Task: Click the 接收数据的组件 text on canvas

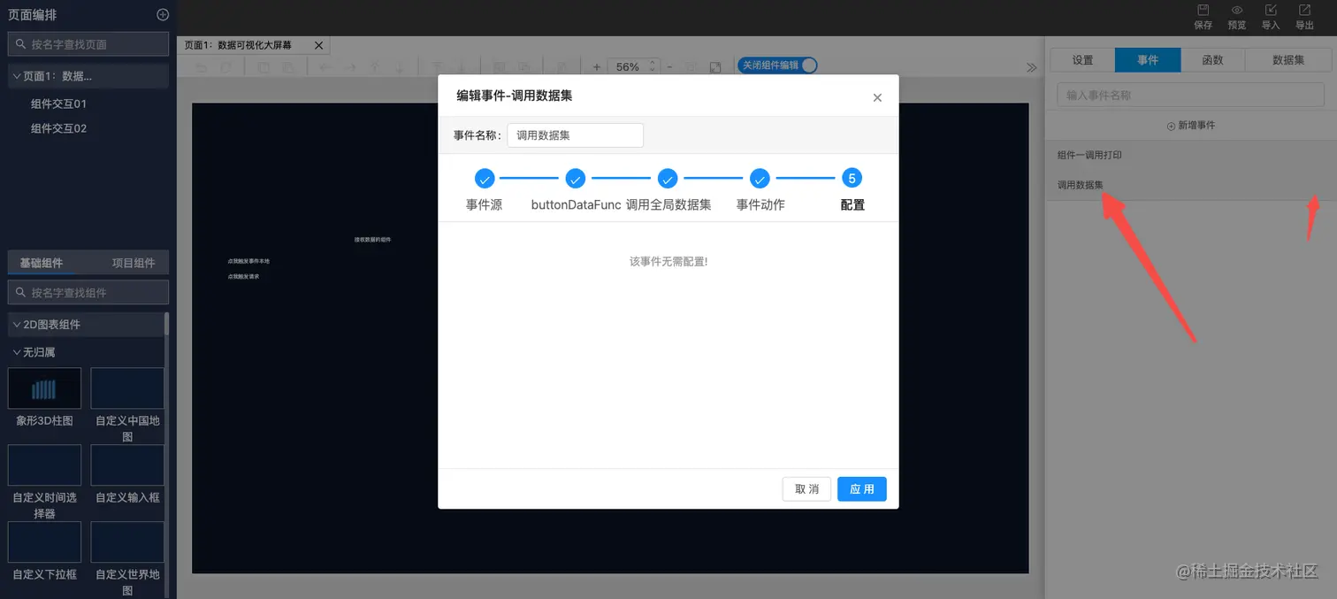Action: tap(372, 240)
